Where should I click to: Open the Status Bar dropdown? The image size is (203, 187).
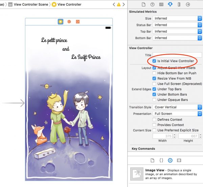(177, 25)
